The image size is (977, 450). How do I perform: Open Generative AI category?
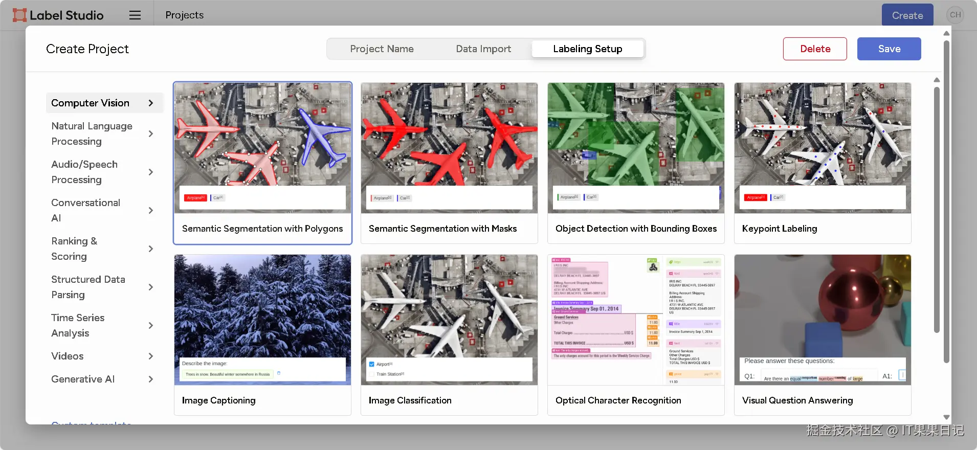click(x=105, y=379)
